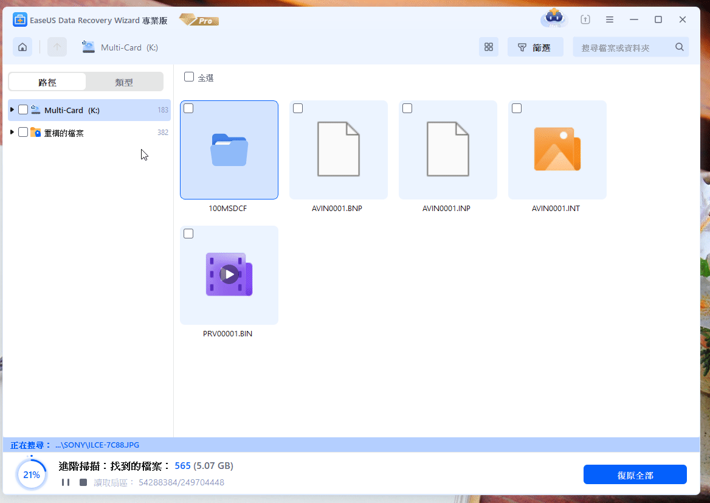Image resolution: width=710 pixels, height=503 pixels.
Task: Close the EaseUS window
Action: 683,19
